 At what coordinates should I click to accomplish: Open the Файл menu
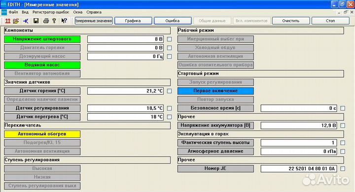[x=13, y=12]
